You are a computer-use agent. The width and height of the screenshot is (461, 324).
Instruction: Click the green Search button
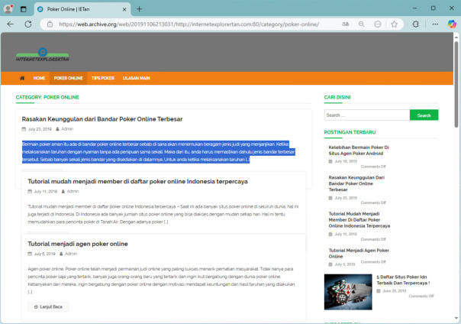[x=424, y=115]
